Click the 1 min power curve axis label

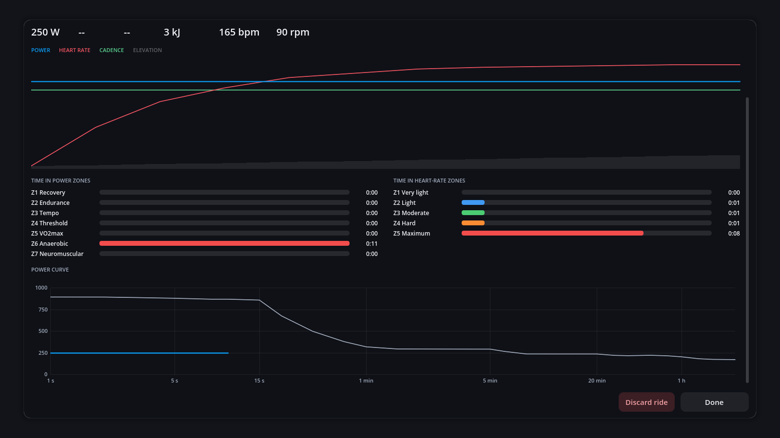366,381
